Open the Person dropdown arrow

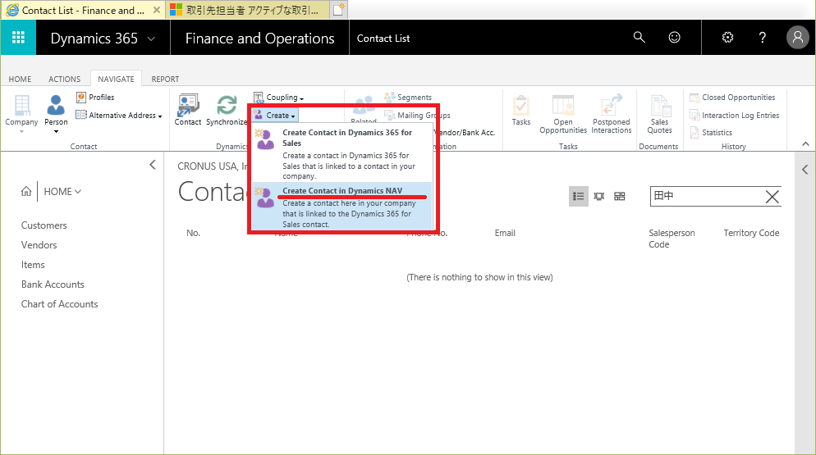(56, 131)
